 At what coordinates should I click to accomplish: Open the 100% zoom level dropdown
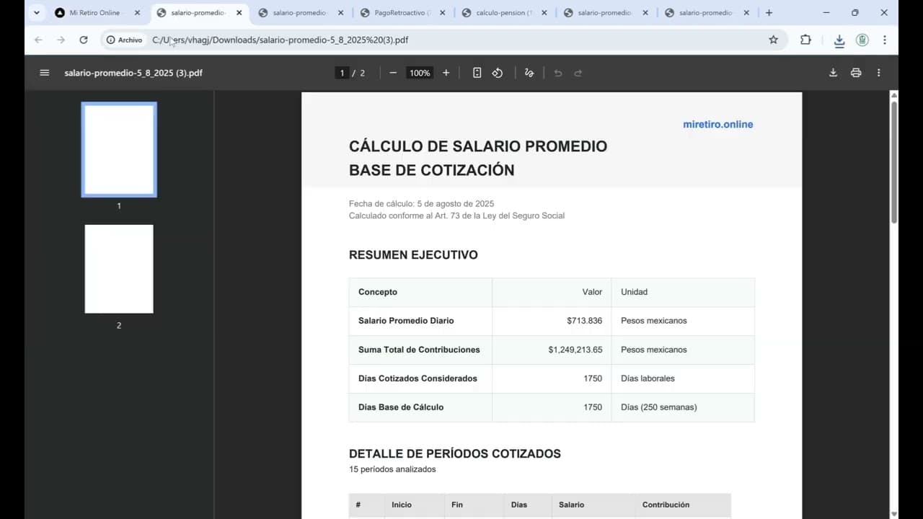[419, 72]
